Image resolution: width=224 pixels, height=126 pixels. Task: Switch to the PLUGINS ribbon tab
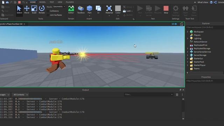coord(70,2)
